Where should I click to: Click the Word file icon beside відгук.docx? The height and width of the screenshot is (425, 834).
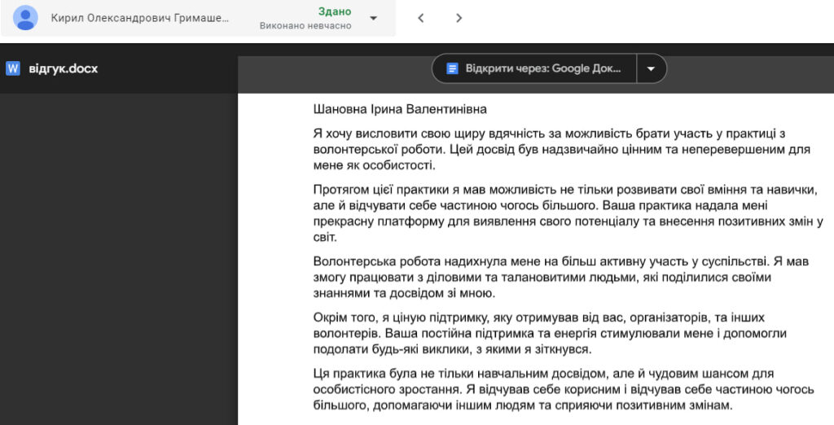(13, 68)
